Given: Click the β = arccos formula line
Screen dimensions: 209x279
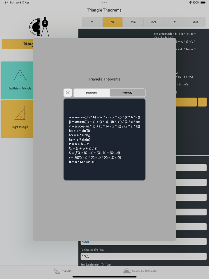Looking at the screenshot, I should pos(104,122).
